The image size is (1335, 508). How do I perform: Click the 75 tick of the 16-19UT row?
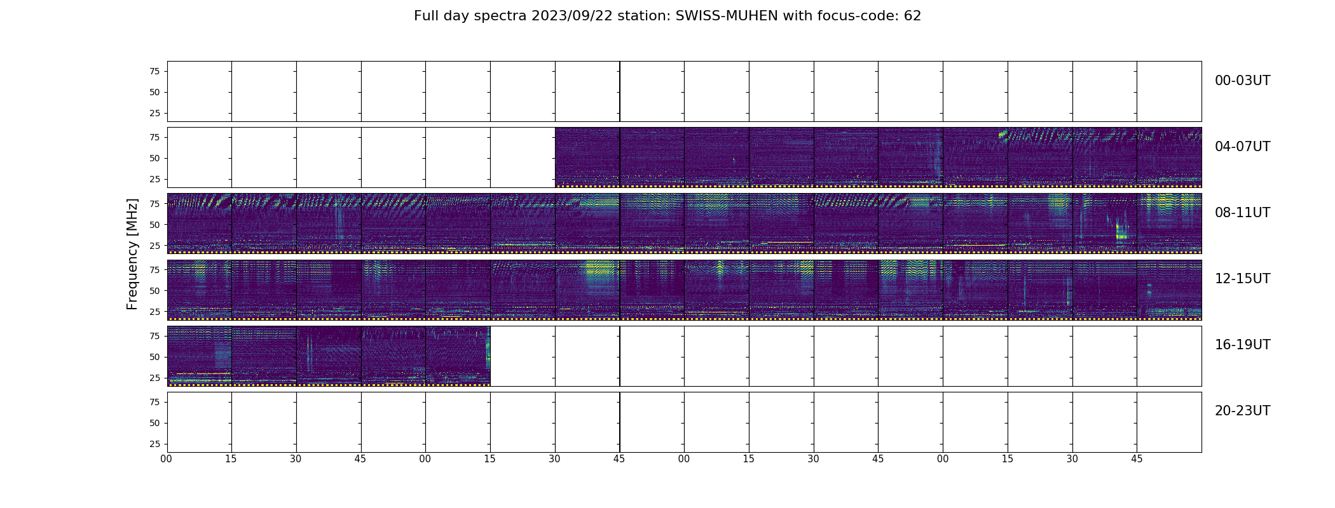[154, 336]
